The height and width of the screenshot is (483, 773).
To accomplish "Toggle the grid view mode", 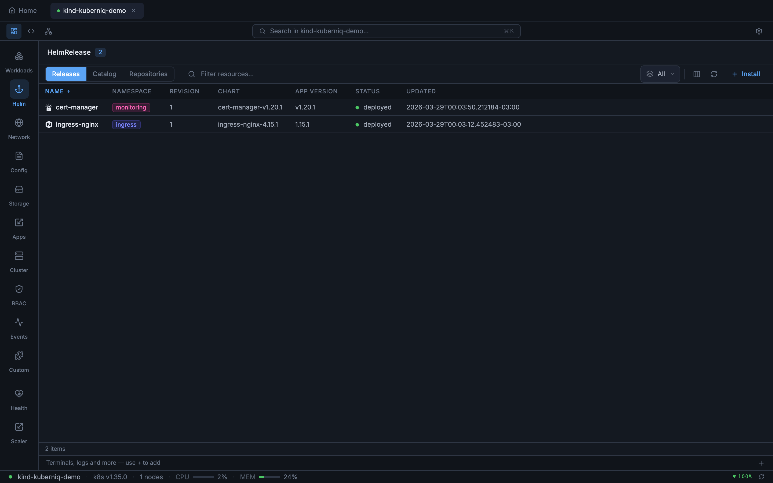I will tap(13, 31).
